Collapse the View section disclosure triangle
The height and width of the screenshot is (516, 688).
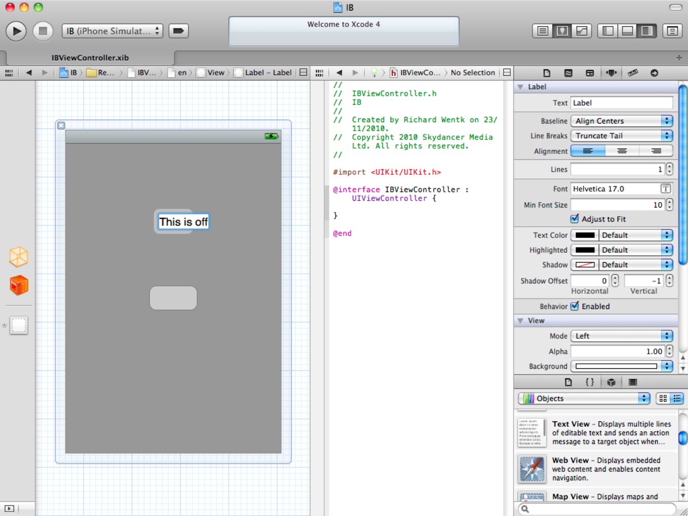520,321
